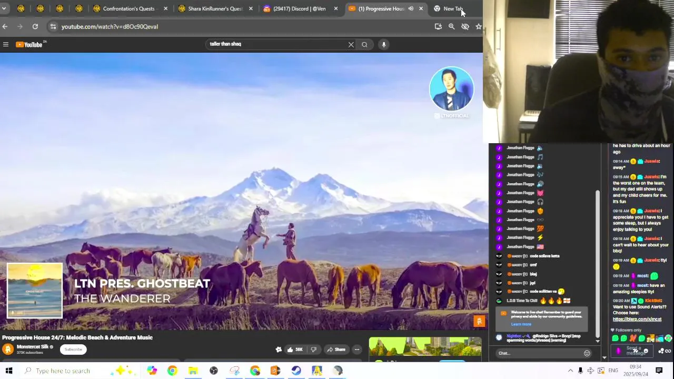674x379 pixels.
Task: Close the Discord tab
Action: [x=336, y=8]
